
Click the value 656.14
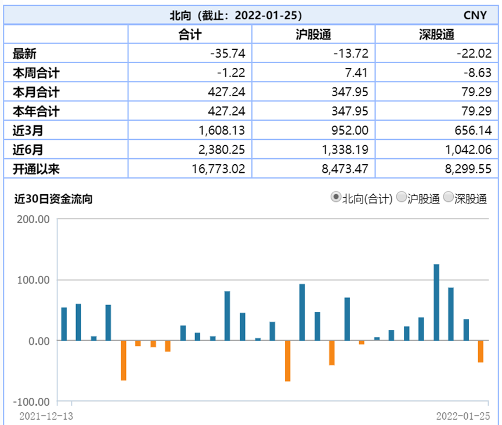point(473,130)
